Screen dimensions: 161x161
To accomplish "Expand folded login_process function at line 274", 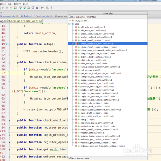I will tap(9, 135).
